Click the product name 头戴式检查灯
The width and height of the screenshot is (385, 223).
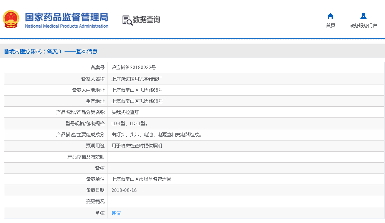125,112
